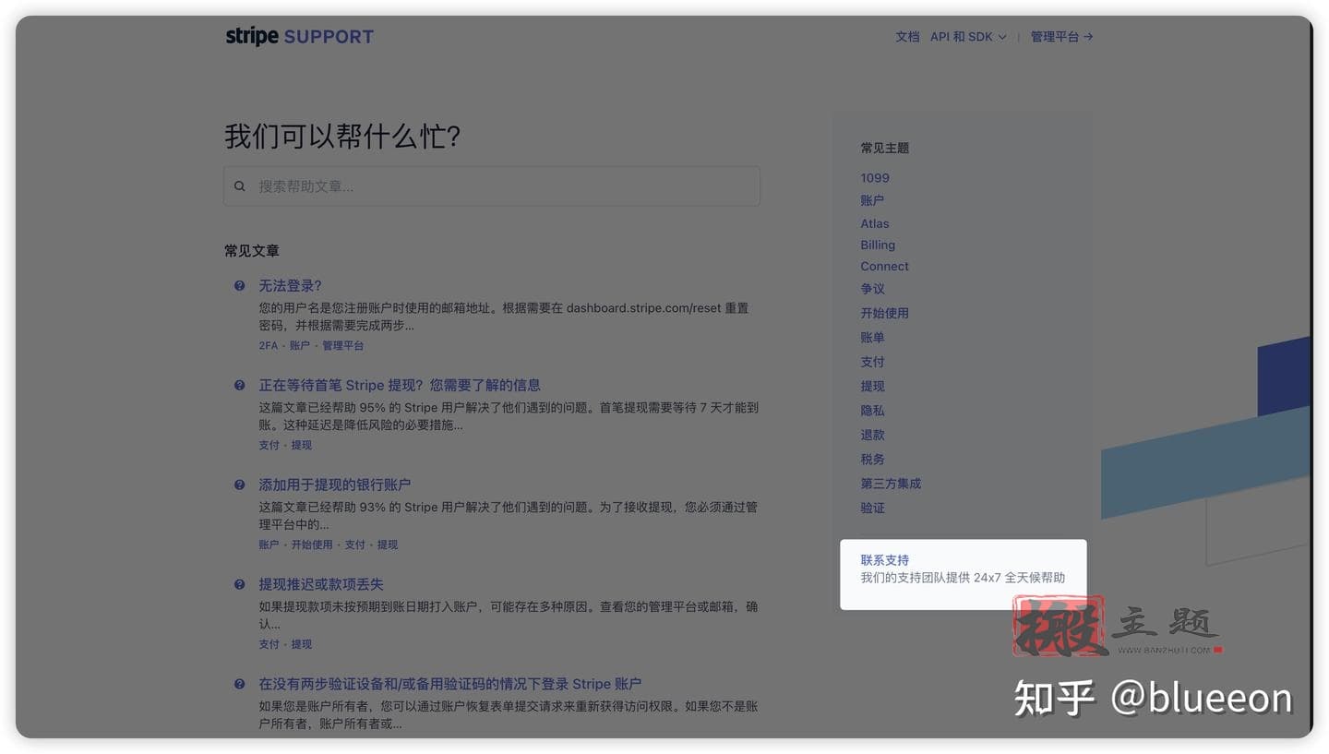Screen dimensions: 1329x754
Task: Click 管理平台 tag under 无法登录 article
Action: click(342, 345)
